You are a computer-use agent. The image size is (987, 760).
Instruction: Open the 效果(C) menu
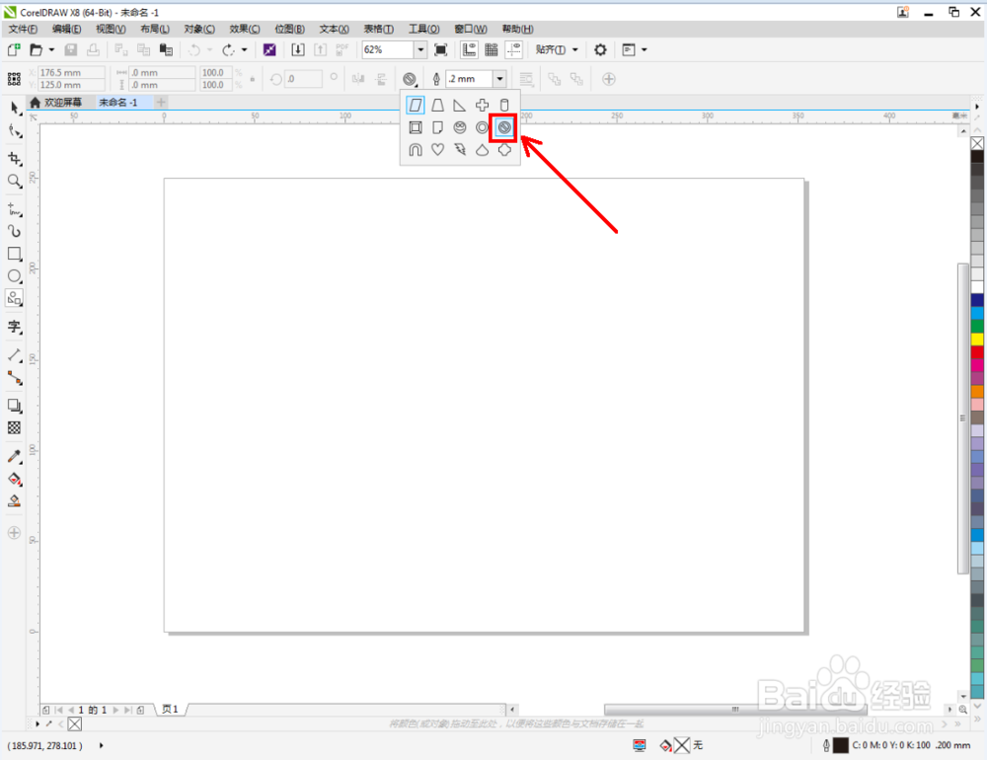click(x=244, y=29)
